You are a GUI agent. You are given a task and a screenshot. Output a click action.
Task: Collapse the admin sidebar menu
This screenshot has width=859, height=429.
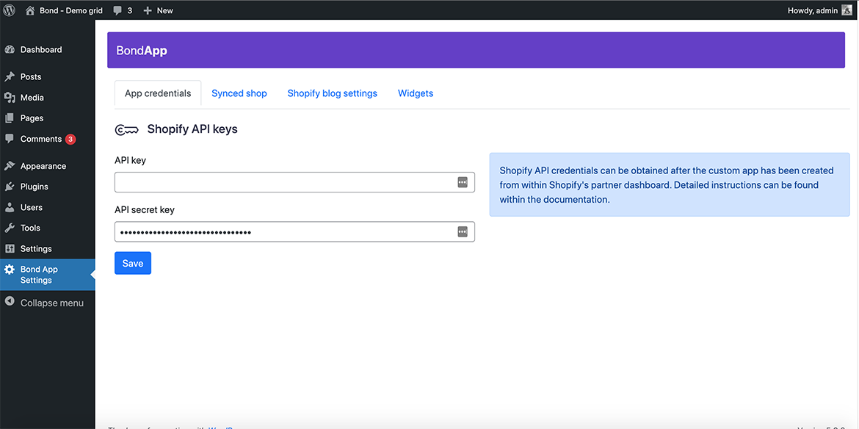48,303
